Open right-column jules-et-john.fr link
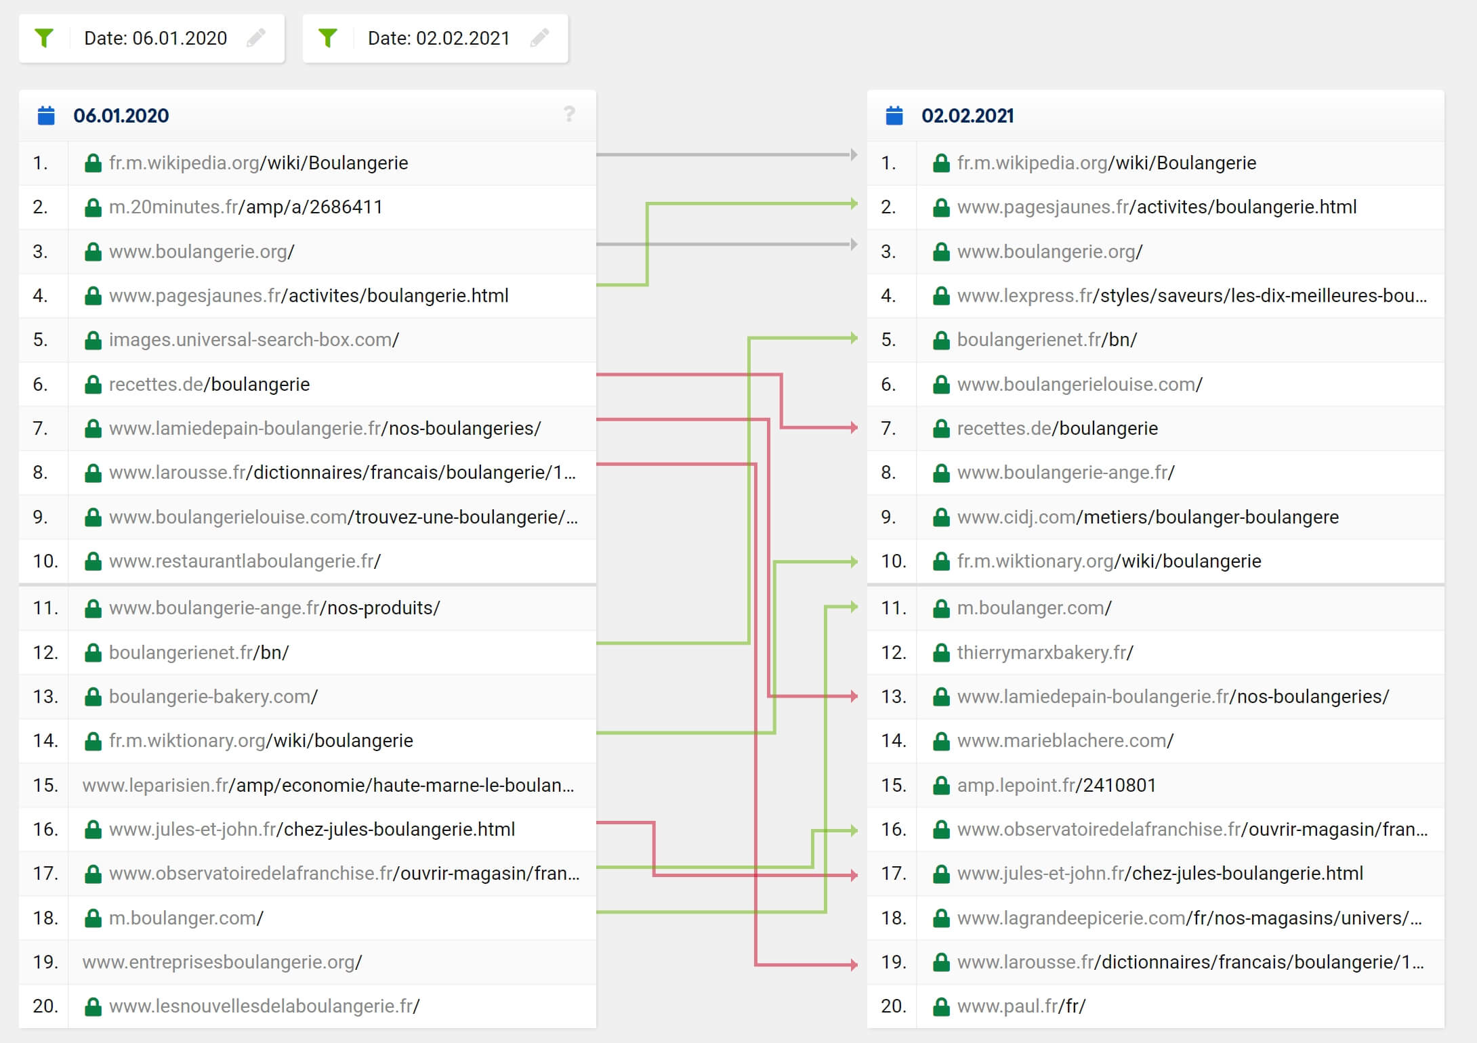1477x1043 pixels. 1160,874
